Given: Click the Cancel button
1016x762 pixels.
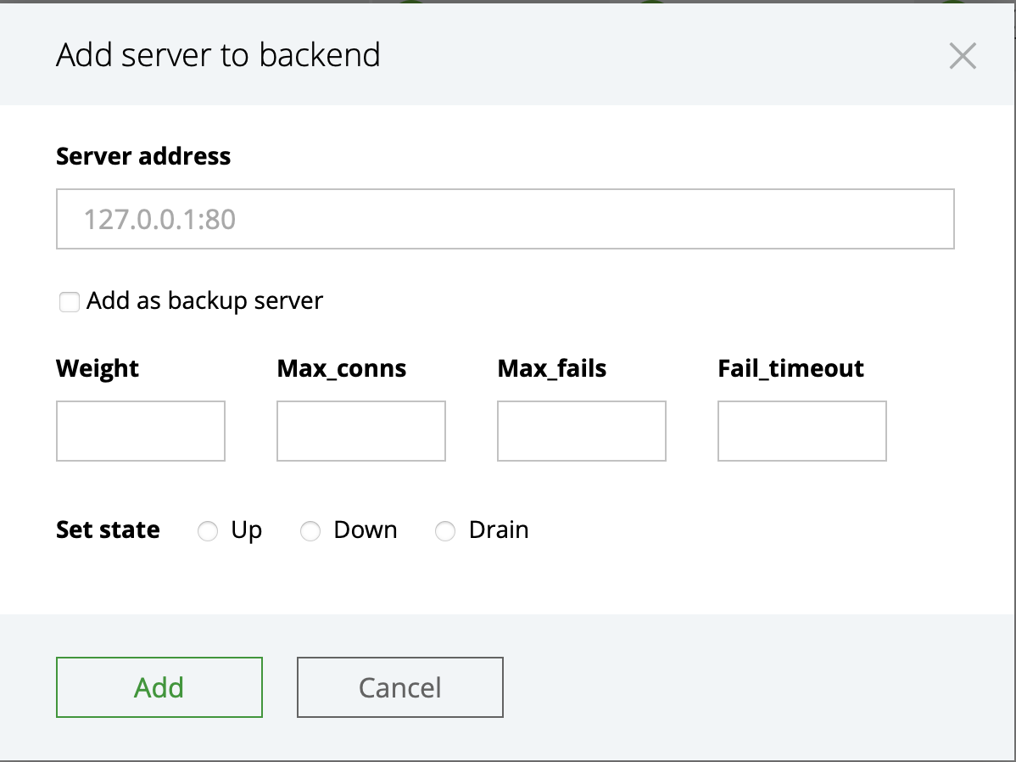Looking at the screenshot, I should (400, 686).
